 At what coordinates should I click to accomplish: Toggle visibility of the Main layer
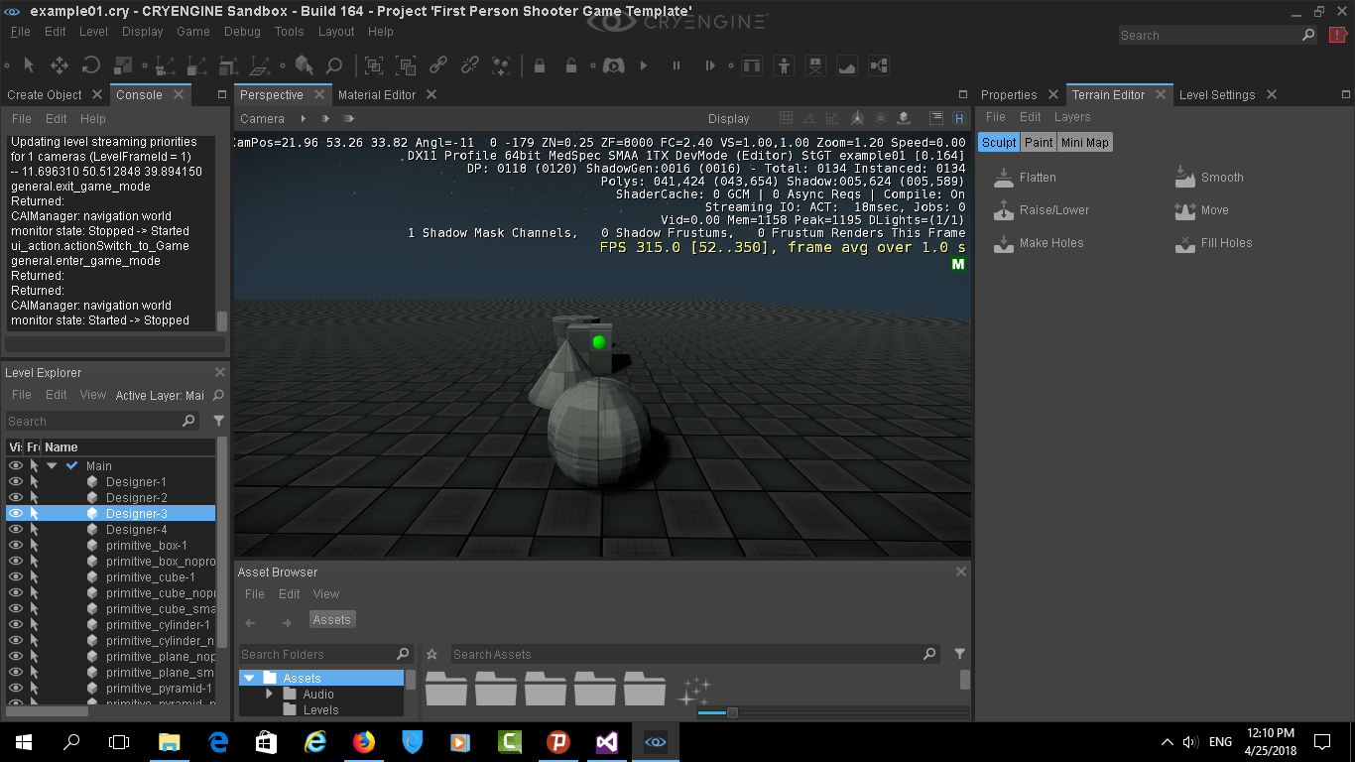pyautogui.click(x=16, y=466)
